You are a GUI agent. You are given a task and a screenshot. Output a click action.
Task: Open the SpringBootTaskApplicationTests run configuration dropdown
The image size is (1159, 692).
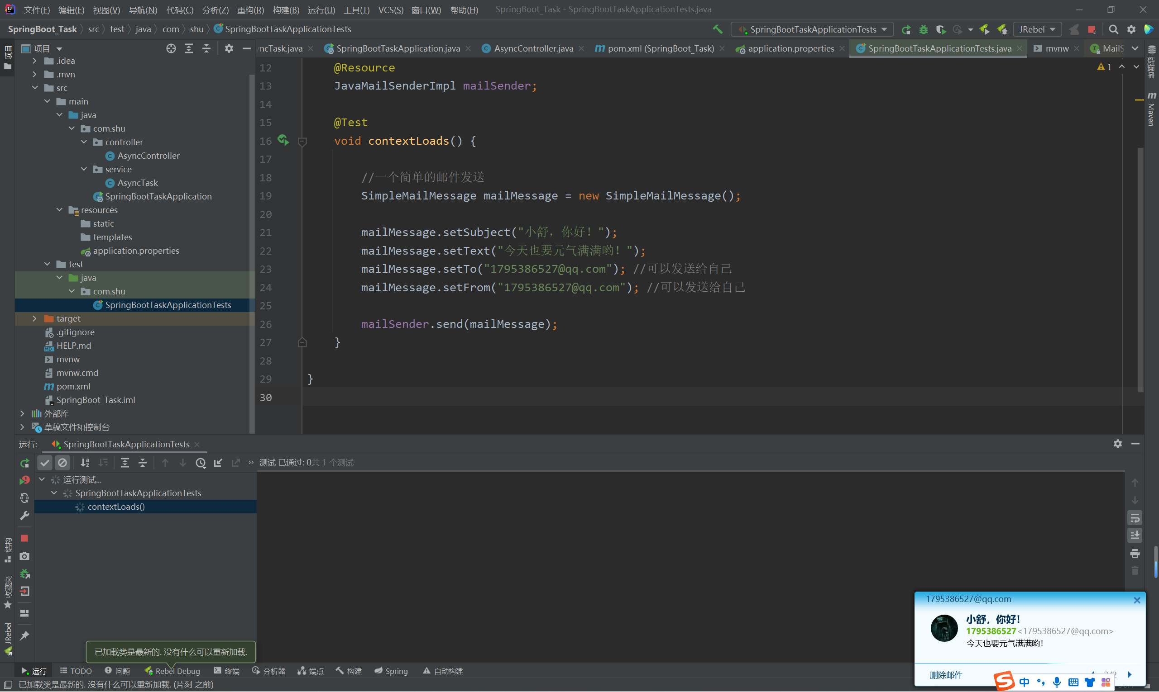click(813, 29)
